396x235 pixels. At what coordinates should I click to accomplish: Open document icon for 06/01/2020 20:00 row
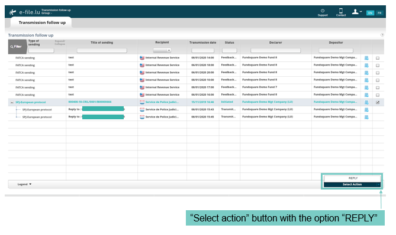pos(366,73)
